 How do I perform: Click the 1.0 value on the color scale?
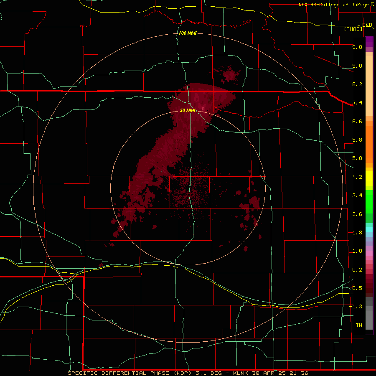pos(357,251)
